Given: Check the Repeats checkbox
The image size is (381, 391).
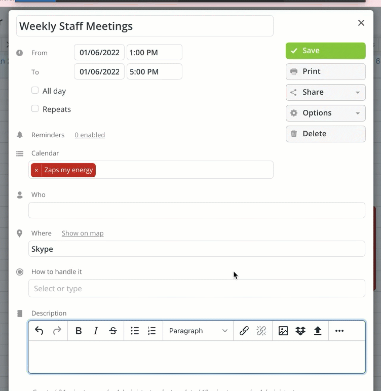Looking at the screenshot, I should pos(35,108).
